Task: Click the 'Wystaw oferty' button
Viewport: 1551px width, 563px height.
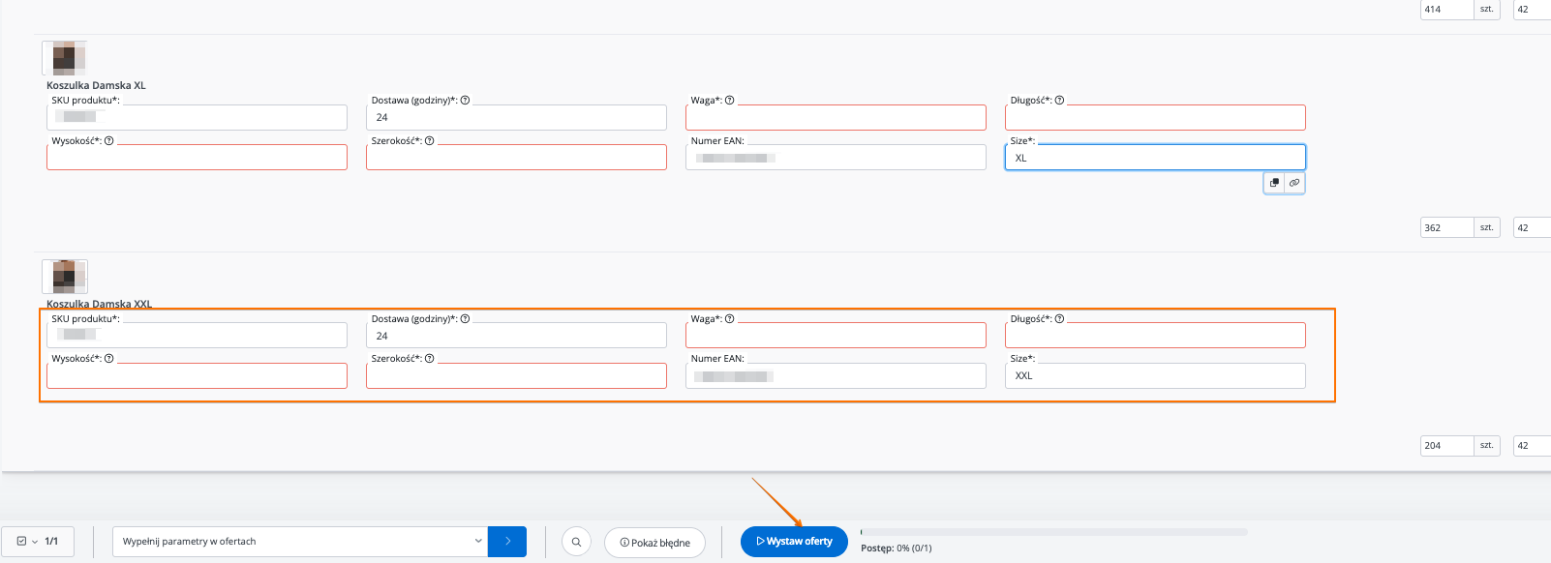Action: tap(794, 542)
